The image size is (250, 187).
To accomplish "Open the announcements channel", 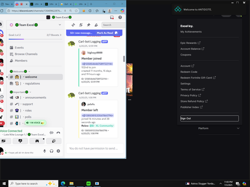I will click(x=35, y=98).
